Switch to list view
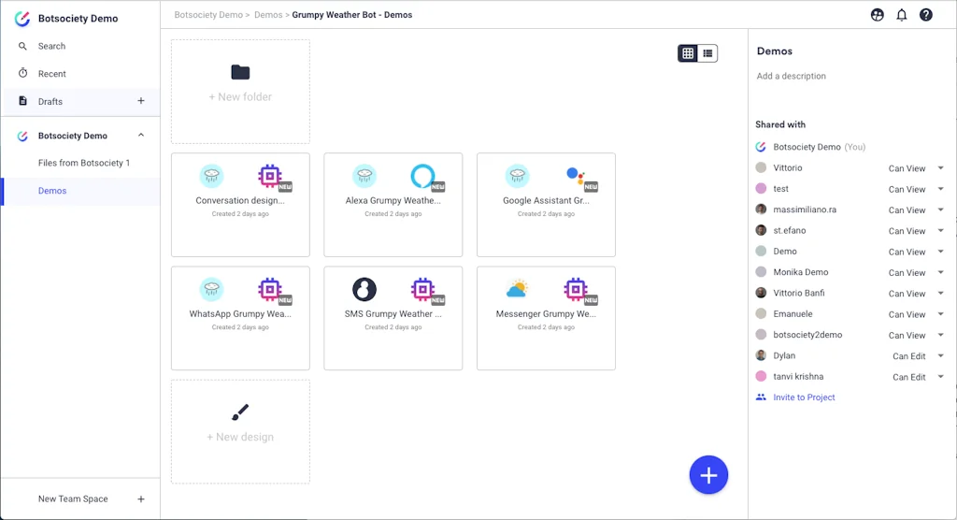The image size is (957, 520). click(707, 53)
